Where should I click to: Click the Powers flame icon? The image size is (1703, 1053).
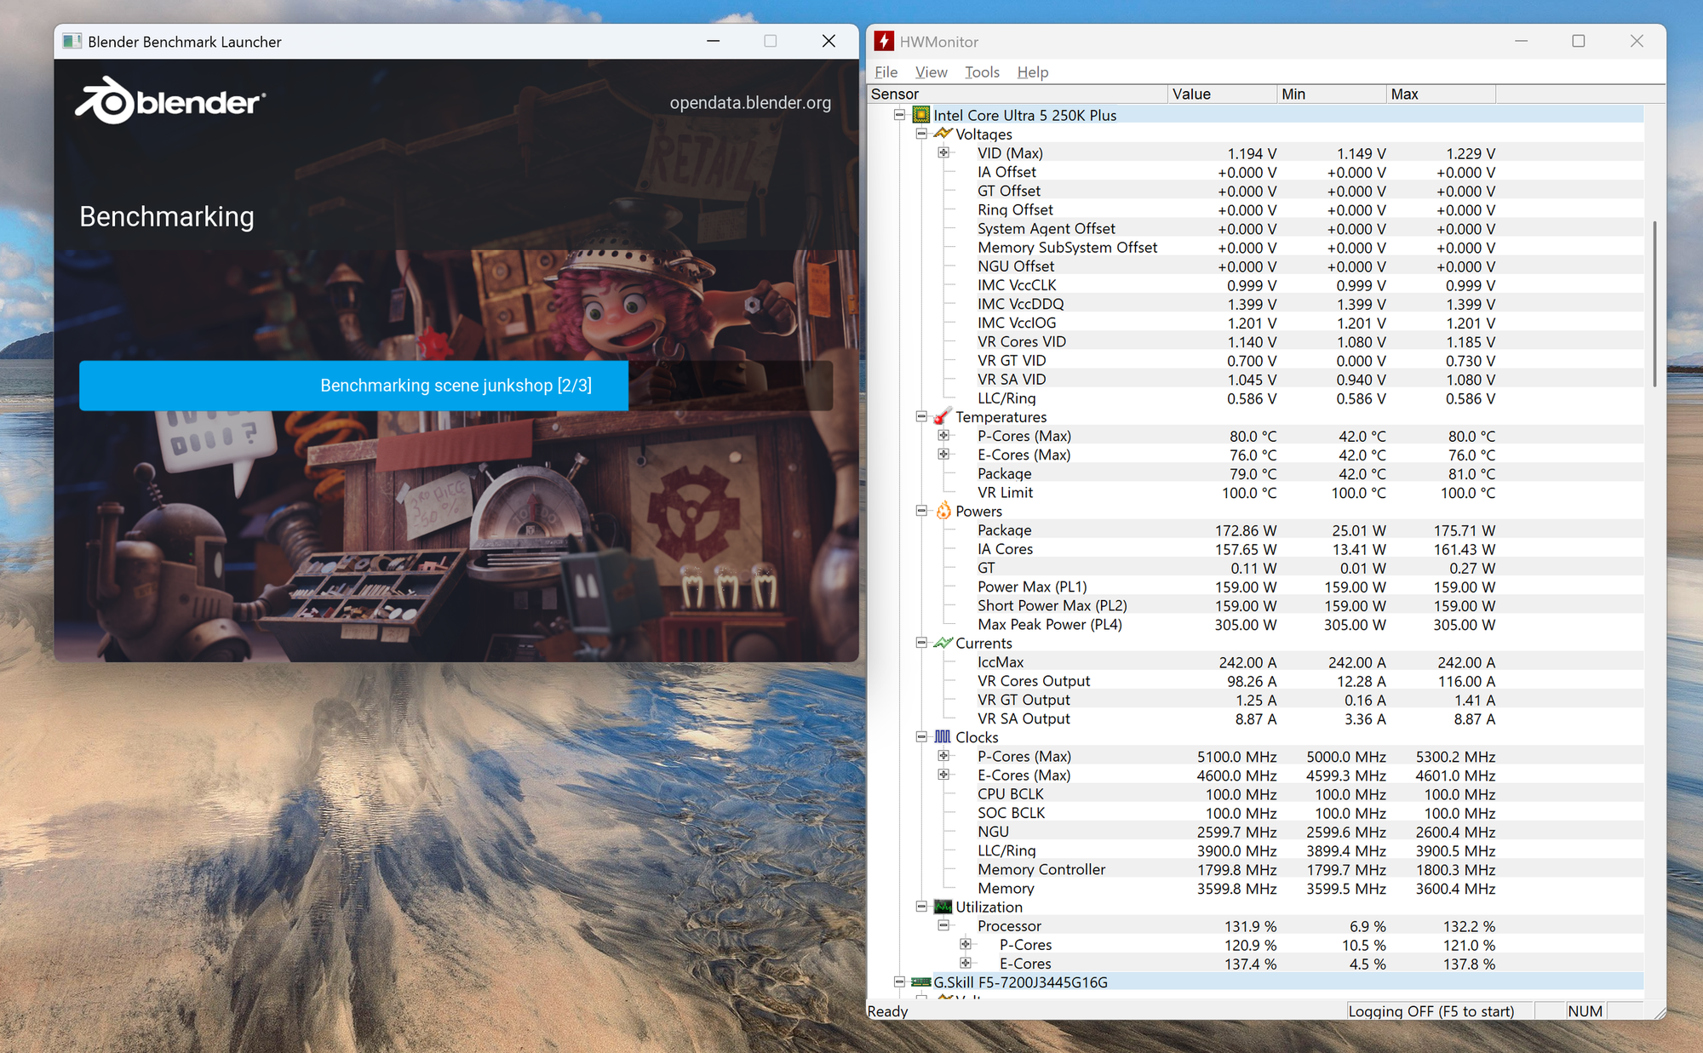pyautogui.click(x=943, y=511)
